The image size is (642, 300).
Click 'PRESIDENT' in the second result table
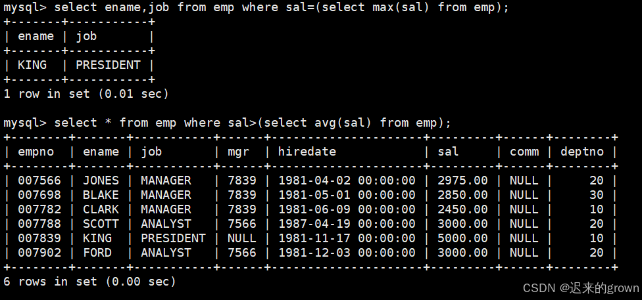tap(173, 238)
